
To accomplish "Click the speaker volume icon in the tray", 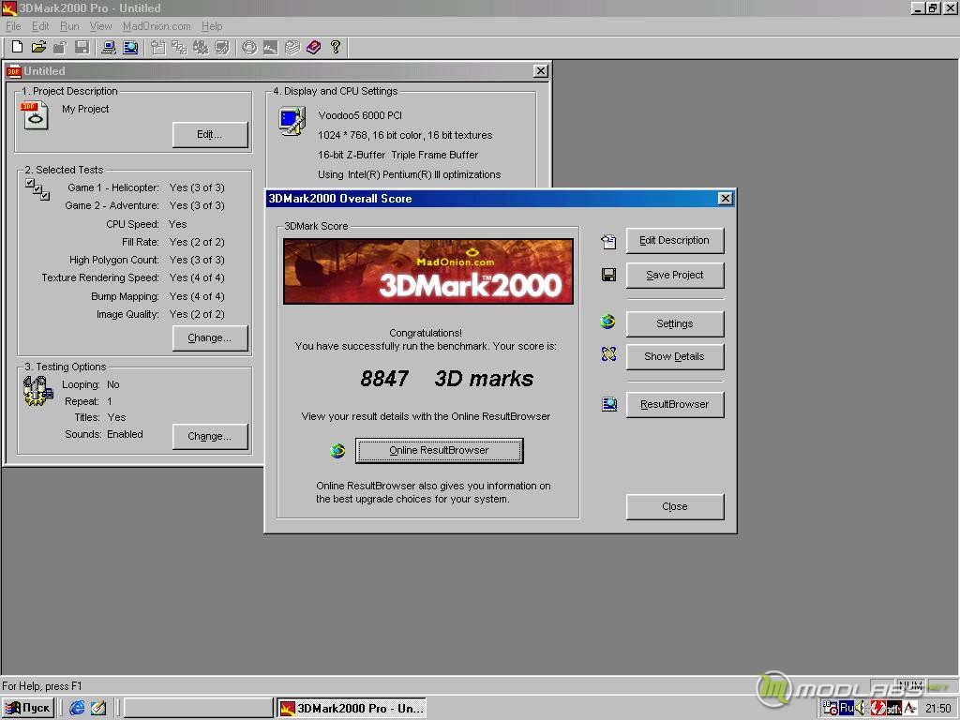I will 861,708.
